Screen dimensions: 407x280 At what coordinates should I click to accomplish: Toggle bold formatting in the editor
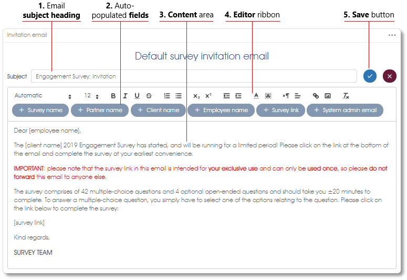pos(113,96)
